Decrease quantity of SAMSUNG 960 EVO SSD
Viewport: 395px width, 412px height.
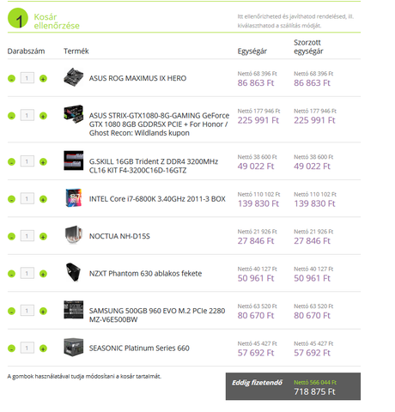(x=11, y=311)
